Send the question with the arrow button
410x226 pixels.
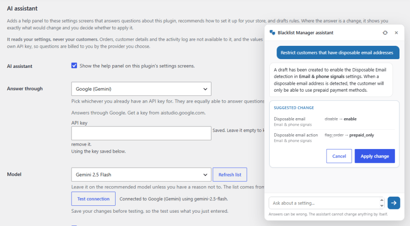tap(394, 203)
